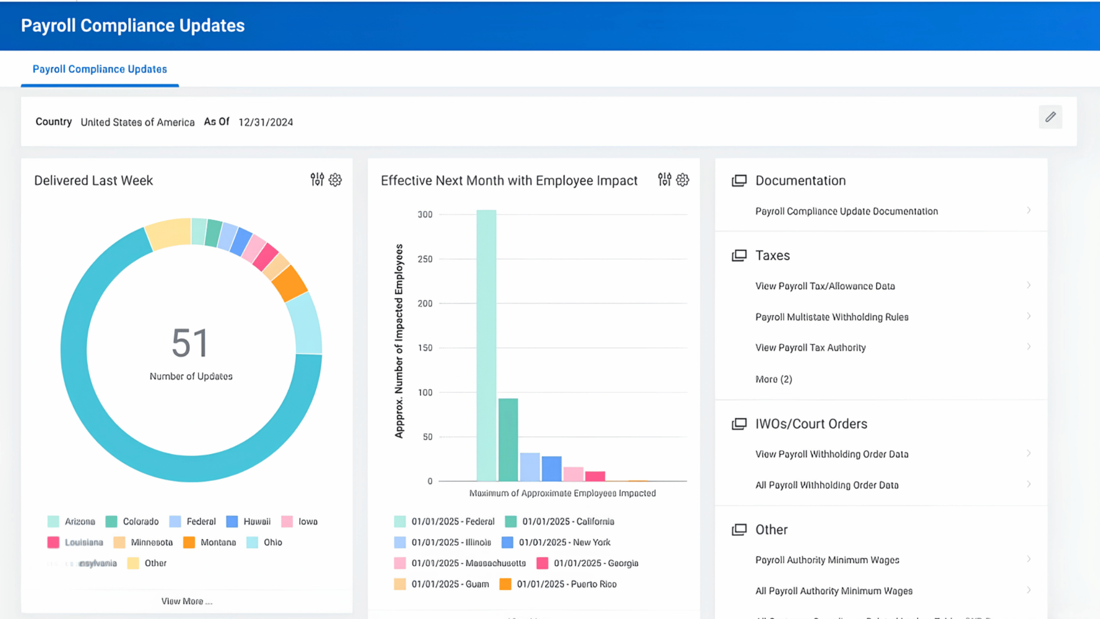Click Arizona legend color swatch

[53, 522]
